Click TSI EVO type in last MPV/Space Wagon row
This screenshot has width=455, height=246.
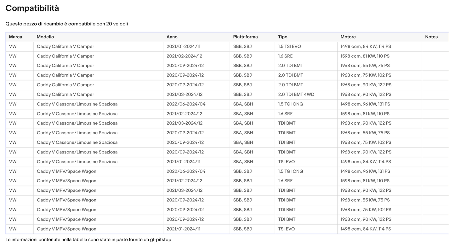click(286, 229)
